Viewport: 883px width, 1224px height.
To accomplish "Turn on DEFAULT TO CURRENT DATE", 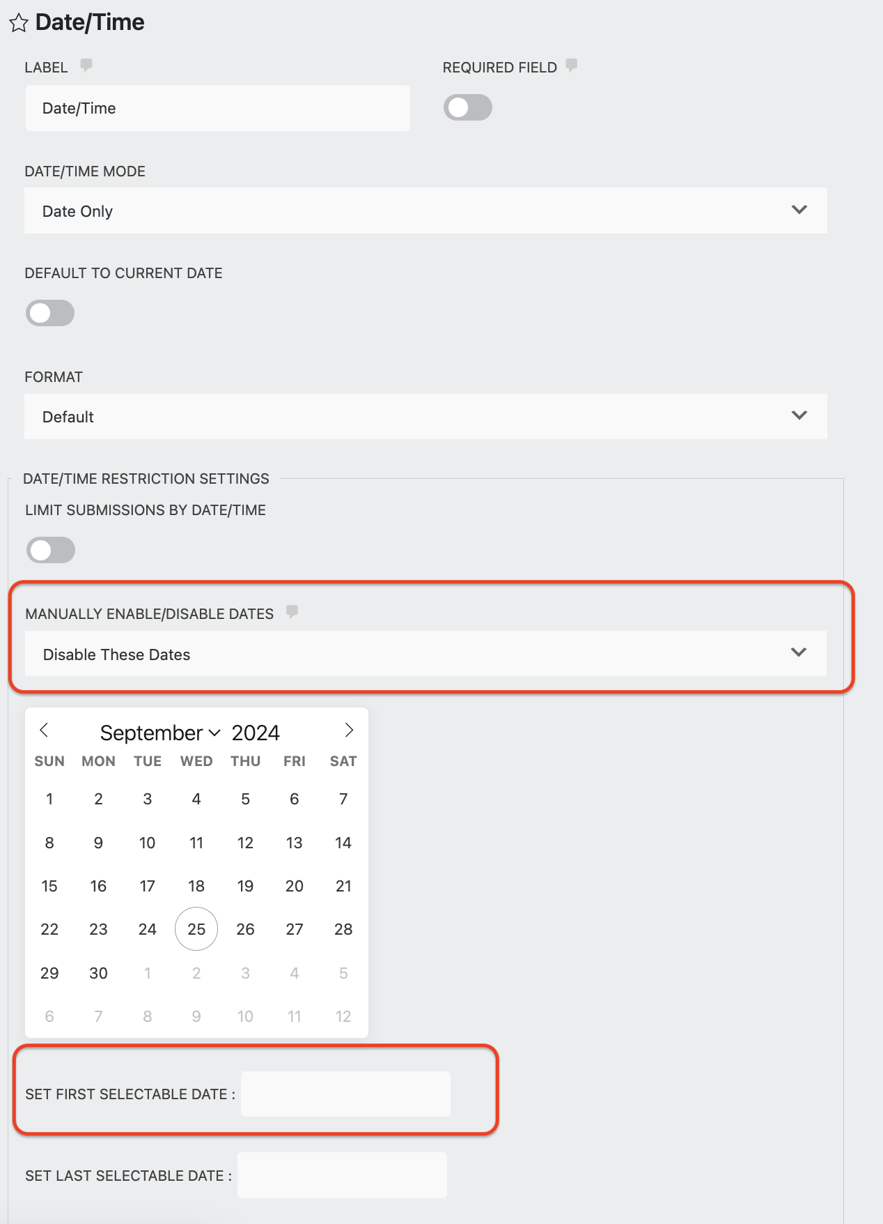I will (x=49, y=313).
